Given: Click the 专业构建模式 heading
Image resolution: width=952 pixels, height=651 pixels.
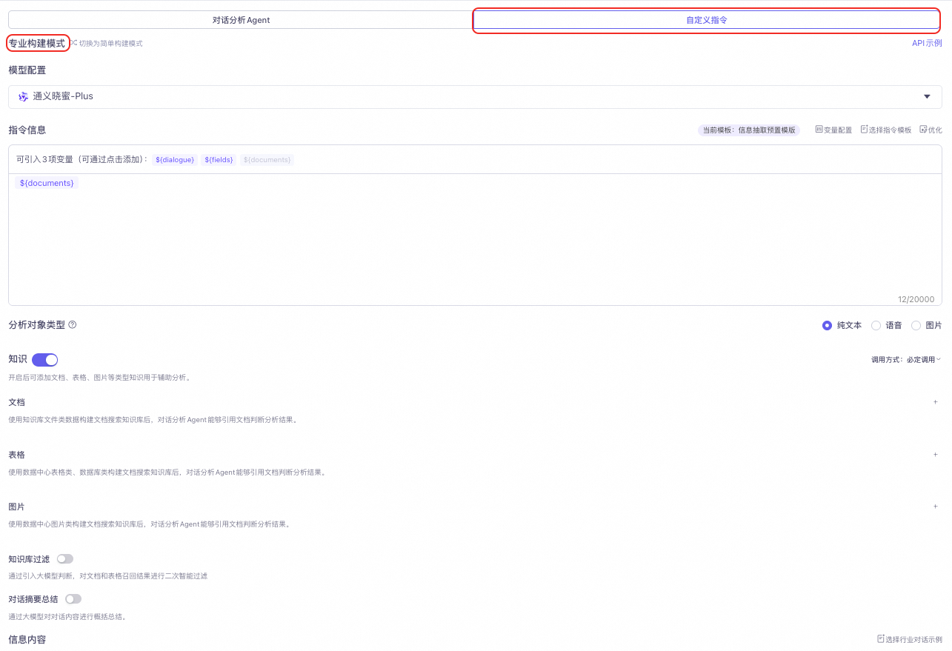Looking at the screenshot, I should 37,44.
